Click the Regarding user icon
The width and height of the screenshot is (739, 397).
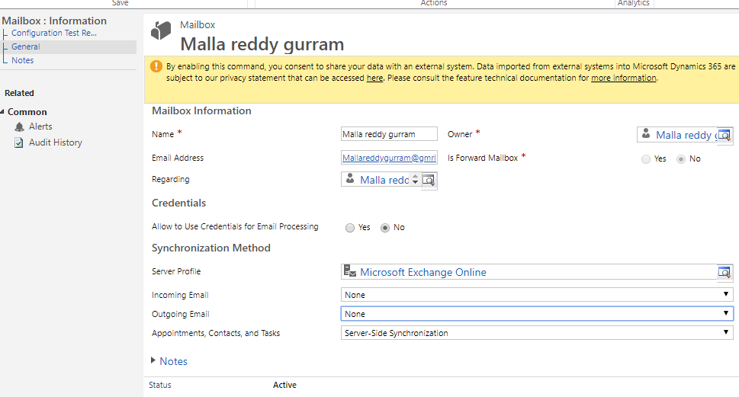click(350, 178)
